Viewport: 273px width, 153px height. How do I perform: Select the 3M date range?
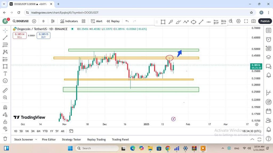pyautogui.click(x=33, y=131)
